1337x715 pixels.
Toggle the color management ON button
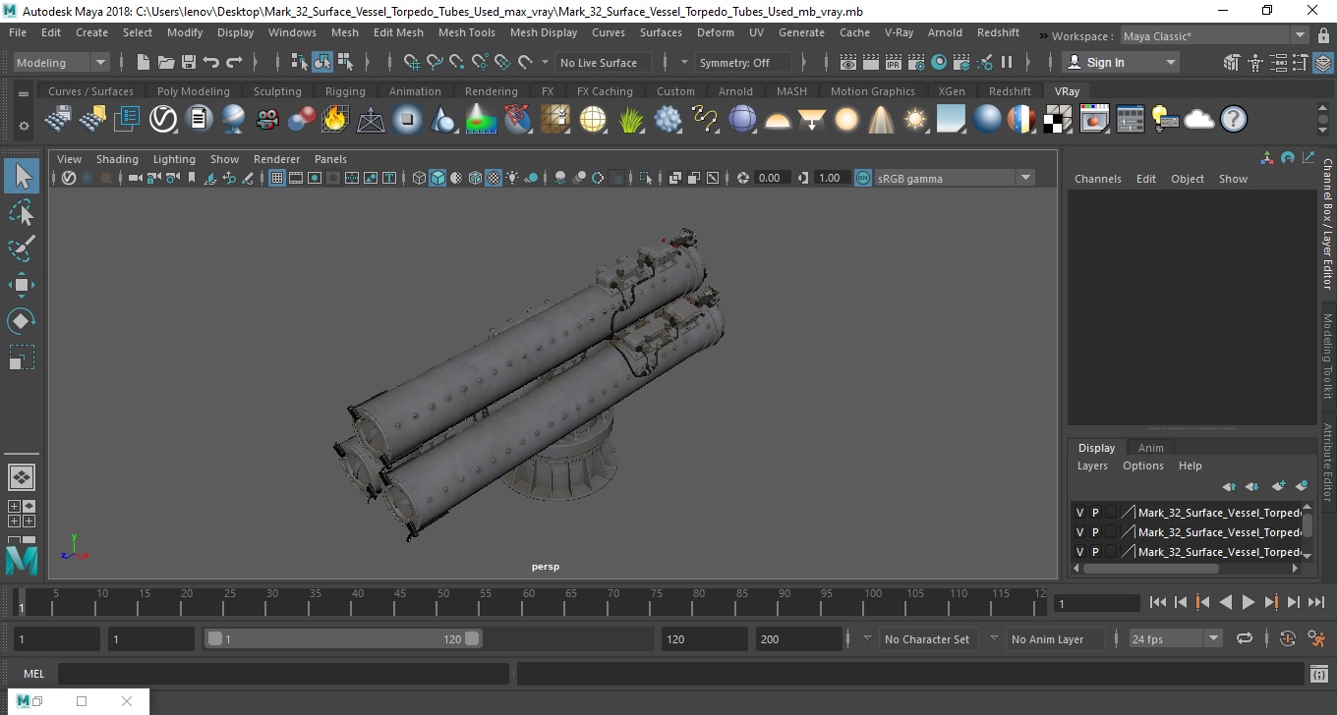tap(862, 178)
